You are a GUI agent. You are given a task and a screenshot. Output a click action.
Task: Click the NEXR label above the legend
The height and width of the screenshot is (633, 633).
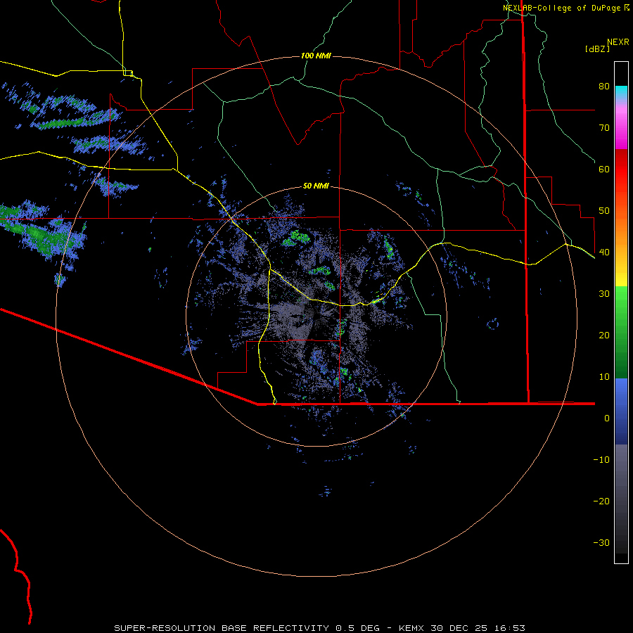pos(618,42)
